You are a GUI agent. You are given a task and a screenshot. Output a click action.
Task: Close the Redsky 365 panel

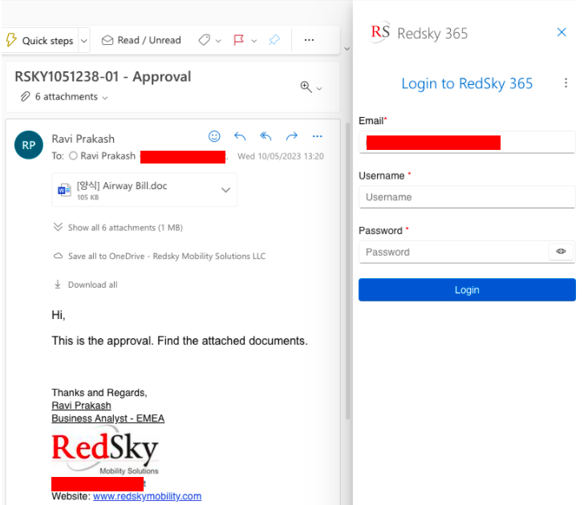point(562,32)
